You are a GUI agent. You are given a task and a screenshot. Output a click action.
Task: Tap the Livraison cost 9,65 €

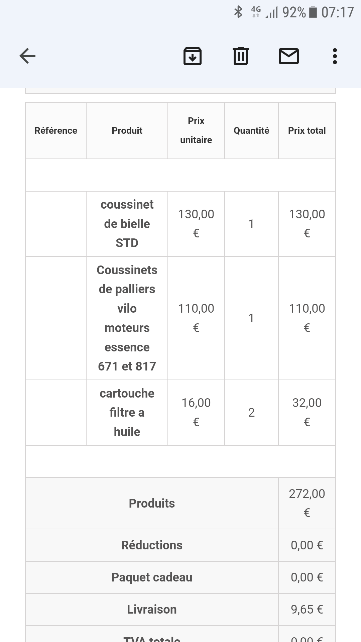[307, 609]
